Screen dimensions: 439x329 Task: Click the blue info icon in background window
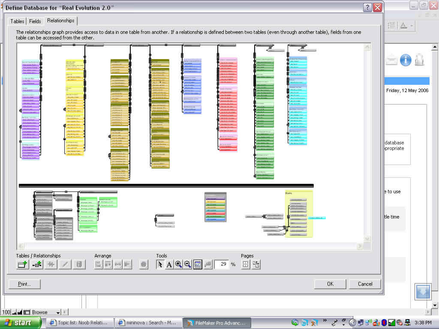(406, 60)
